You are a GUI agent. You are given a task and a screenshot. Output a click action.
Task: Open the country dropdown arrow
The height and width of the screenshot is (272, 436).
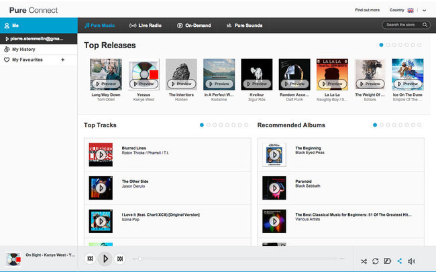click(425, 11)
